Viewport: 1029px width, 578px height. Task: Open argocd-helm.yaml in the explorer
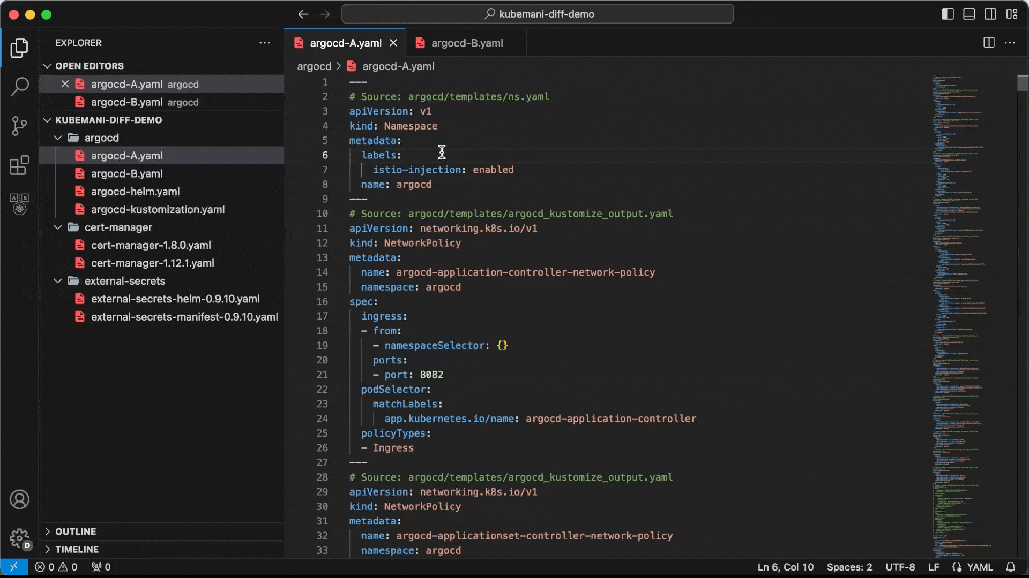click(x=135, y=192)
